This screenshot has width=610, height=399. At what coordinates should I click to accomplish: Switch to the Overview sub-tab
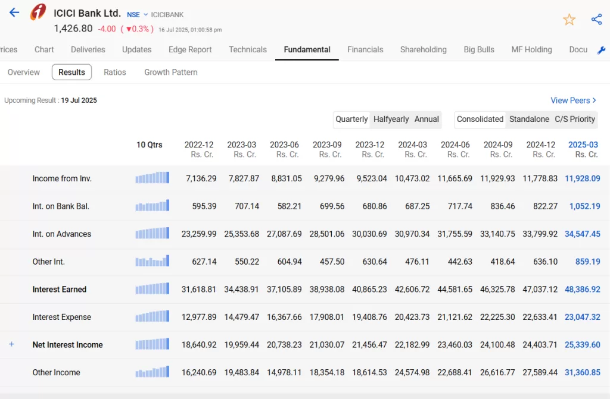tap(24, 73)
